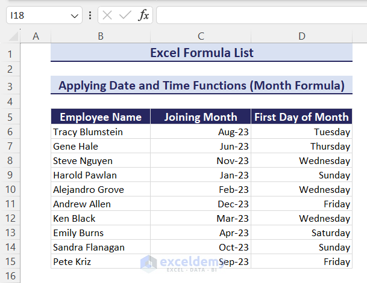Screen dimensions: 367x283
Task: Click the Enter checkmark formula bar icon
Action: [125, 16]
